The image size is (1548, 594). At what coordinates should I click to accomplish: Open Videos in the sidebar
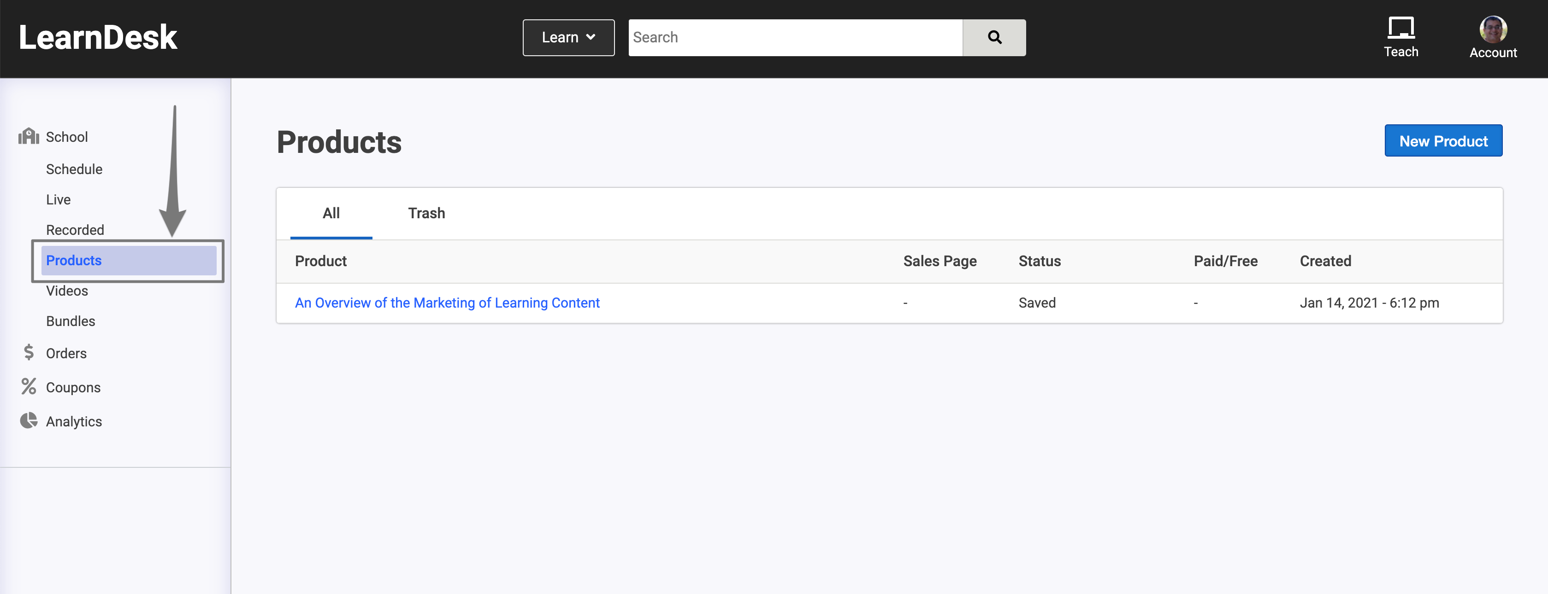(67, 291)
